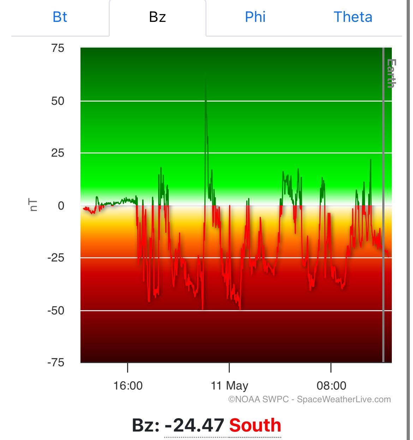Switch to the Bt tab
Viewport: 413px width, 440px height.
tap(60, 17)
